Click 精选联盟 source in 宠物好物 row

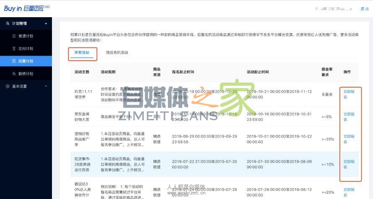[157, 139]
